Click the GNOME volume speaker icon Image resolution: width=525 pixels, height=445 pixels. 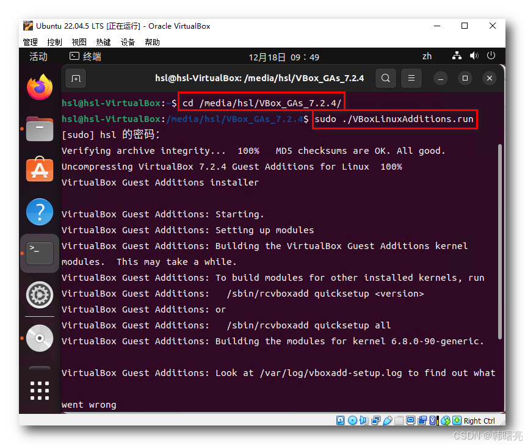pos(474,56)
